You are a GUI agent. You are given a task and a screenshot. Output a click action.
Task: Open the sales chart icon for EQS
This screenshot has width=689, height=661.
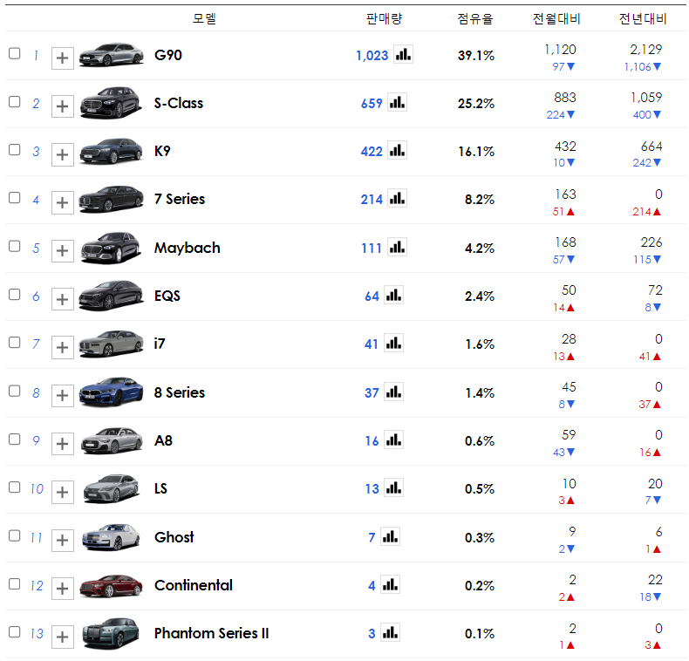click(x=393, y=296)
